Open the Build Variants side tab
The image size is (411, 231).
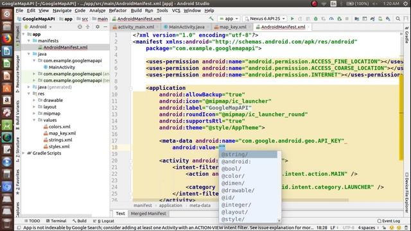pyautogui.click(x=18, y=115)
